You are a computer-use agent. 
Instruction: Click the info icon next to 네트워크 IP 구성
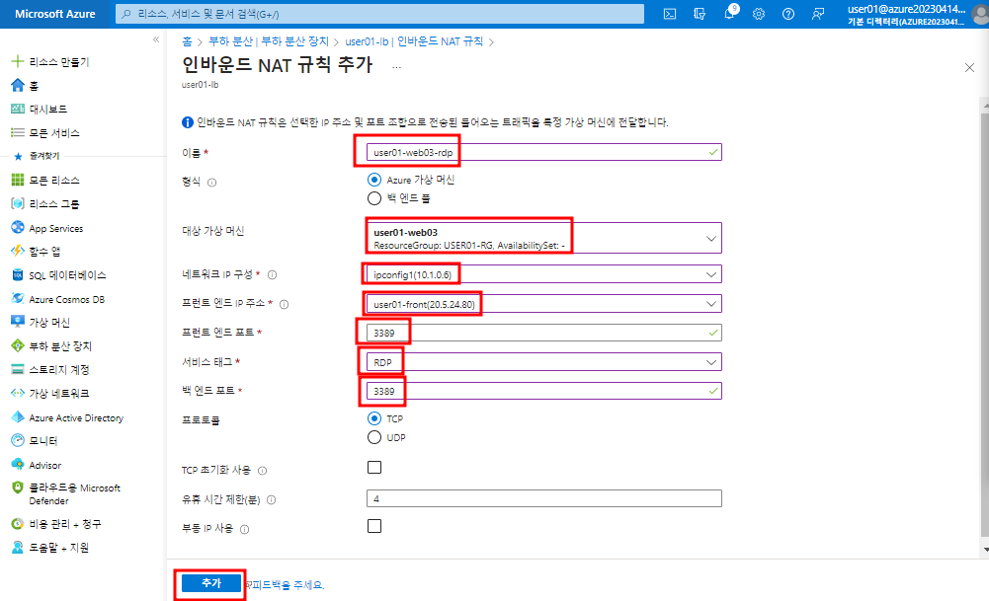coord(273,274)
